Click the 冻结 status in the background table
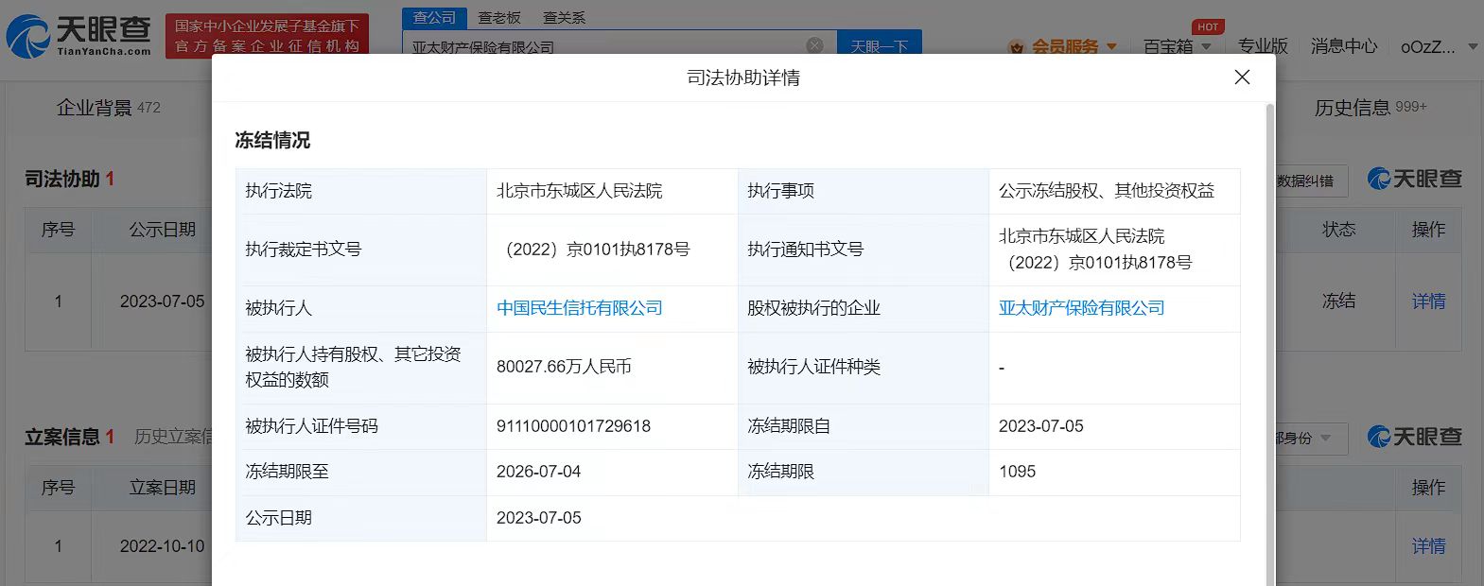This screenshot has width=1484, height=586. 1338,302
